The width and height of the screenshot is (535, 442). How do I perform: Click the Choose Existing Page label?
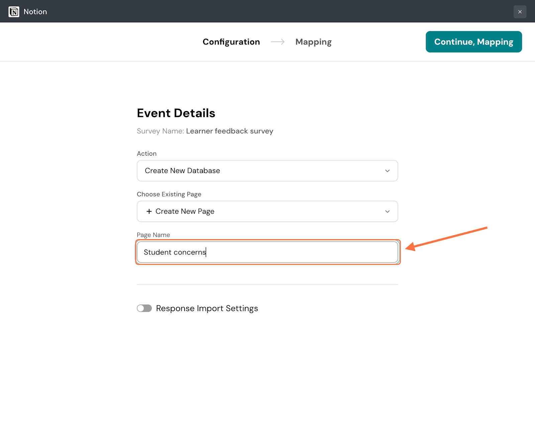169,194
